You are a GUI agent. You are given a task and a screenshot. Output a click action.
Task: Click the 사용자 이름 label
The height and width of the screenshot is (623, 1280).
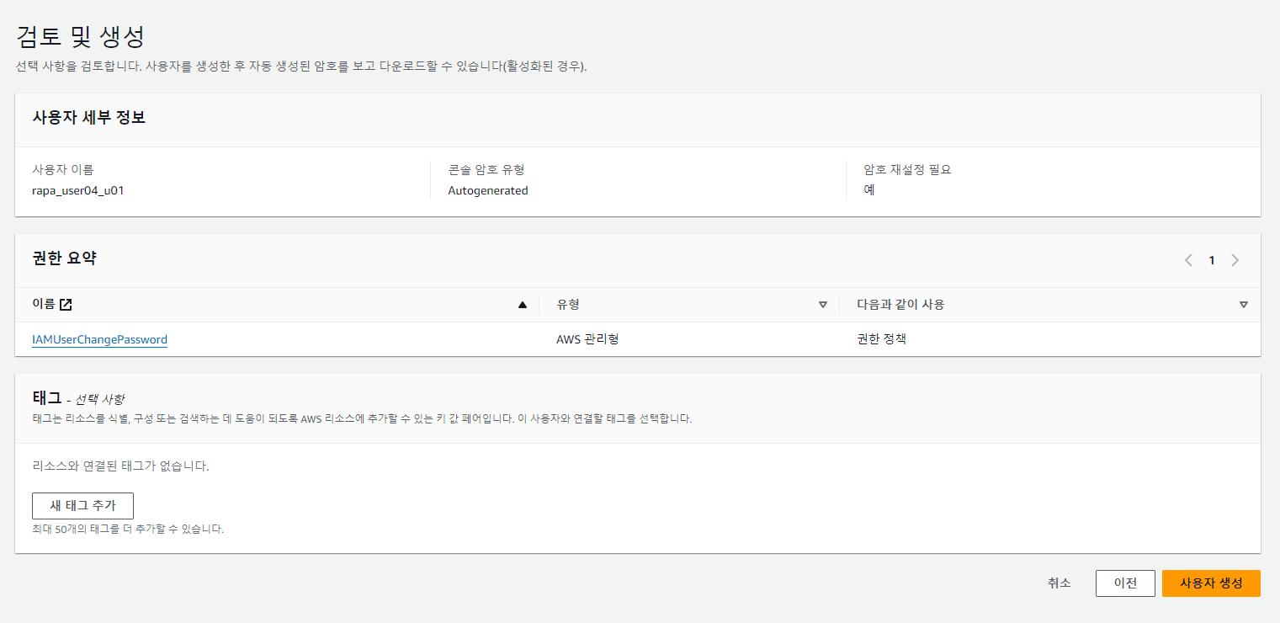(x=63, y=169)
